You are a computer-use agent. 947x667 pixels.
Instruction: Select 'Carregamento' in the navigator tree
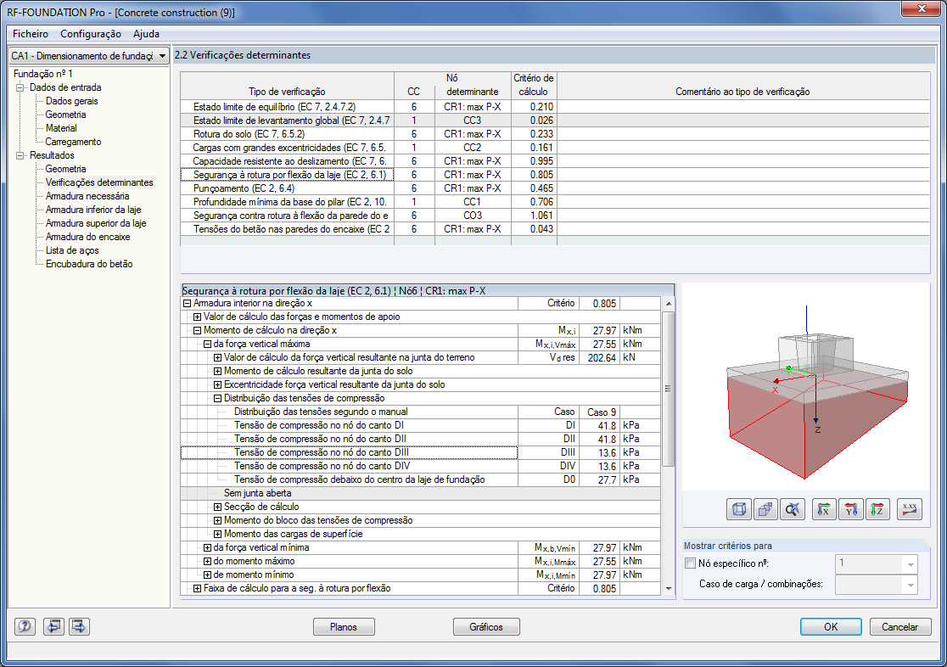73,142
